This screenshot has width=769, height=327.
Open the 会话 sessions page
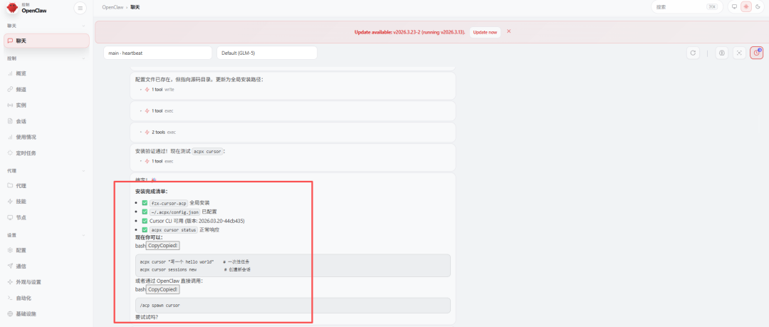coord(46,121)
